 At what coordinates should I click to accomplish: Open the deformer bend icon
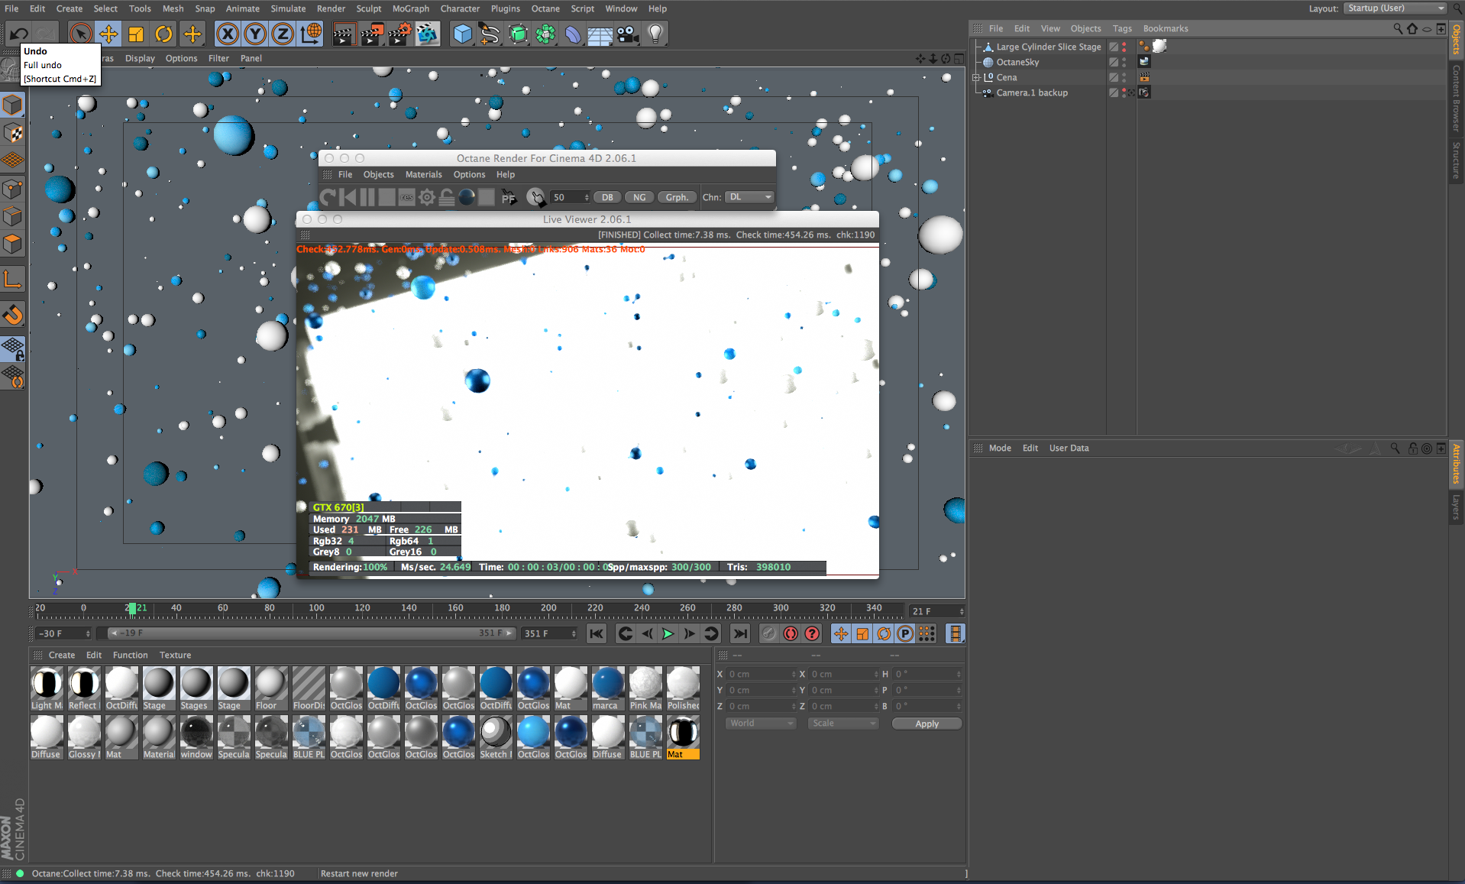573,34
